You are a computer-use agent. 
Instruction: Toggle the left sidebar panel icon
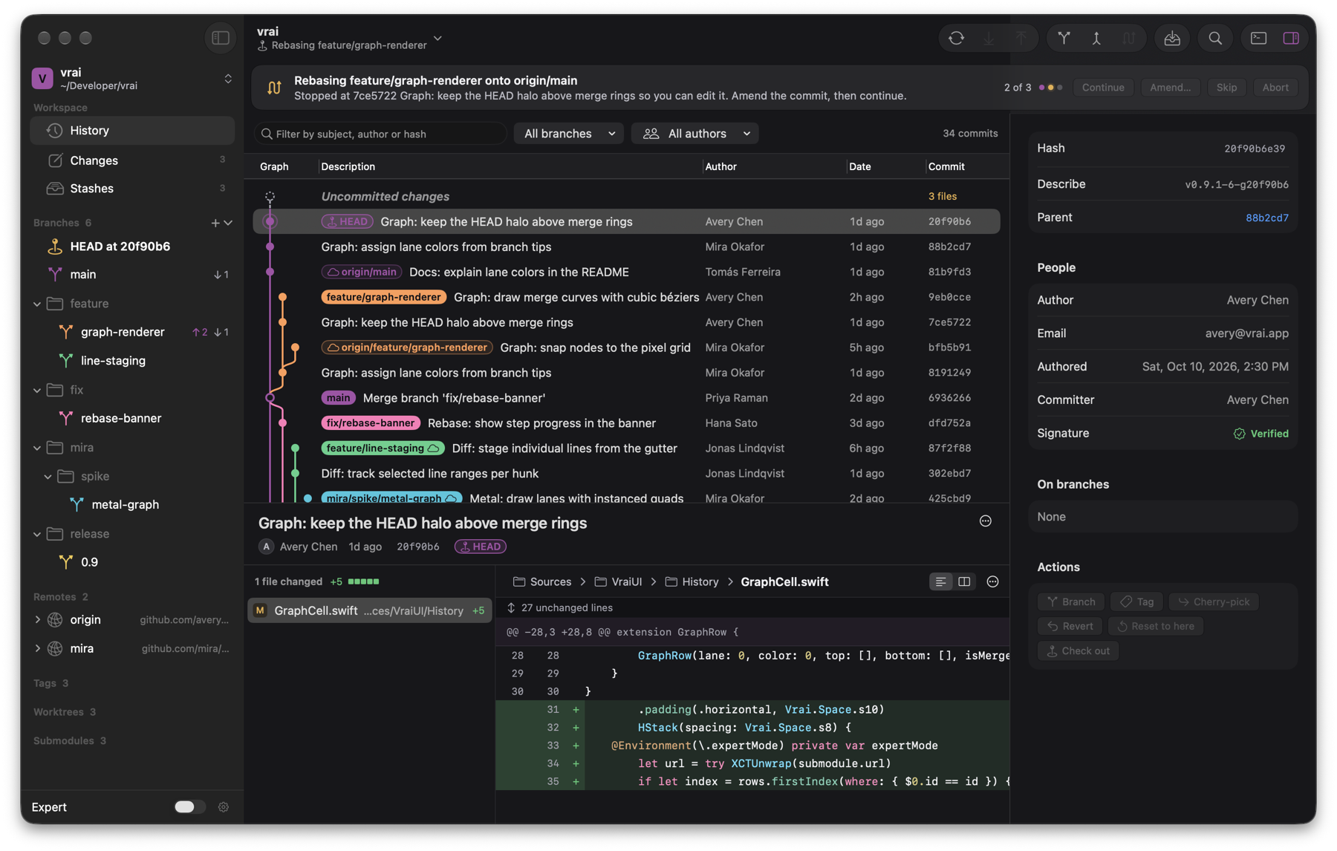point(221,38)
